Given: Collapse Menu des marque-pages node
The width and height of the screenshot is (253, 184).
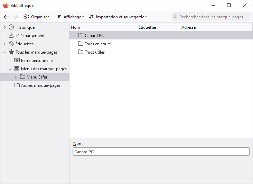Looking at the screenshot, I should coord(10,69).
